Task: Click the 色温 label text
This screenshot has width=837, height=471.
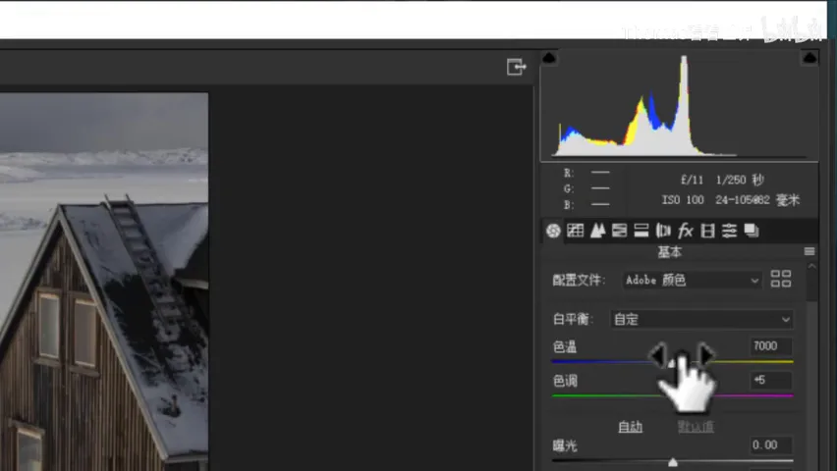Action: click(x=564, y=347)
